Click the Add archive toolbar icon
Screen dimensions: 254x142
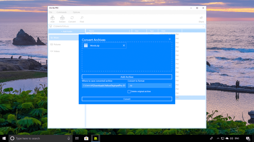(x=52, y=19)
